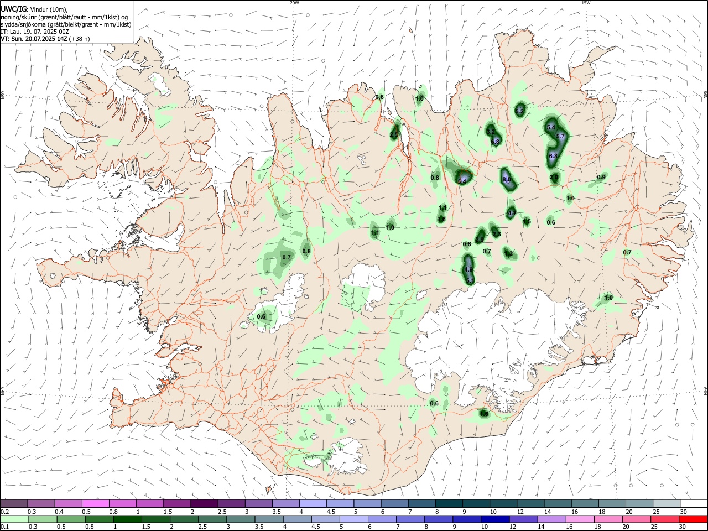Click the 5.1 value at the glacier edge
708x531 pixels.
point(470,281)
